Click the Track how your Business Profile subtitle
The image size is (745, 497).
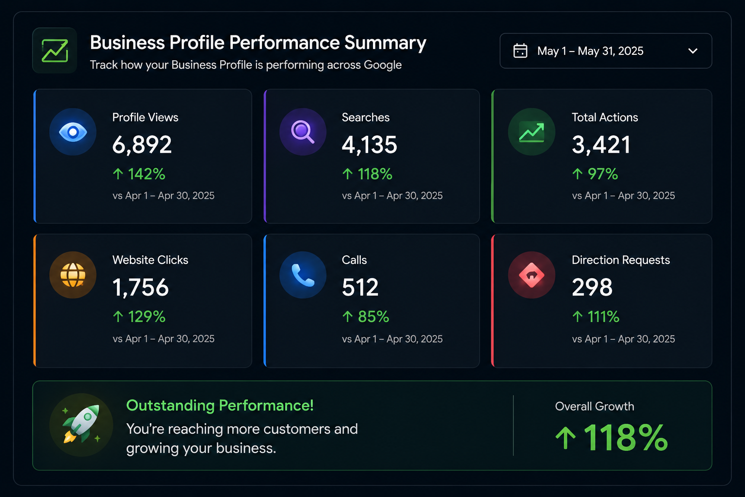coord(246,65)
